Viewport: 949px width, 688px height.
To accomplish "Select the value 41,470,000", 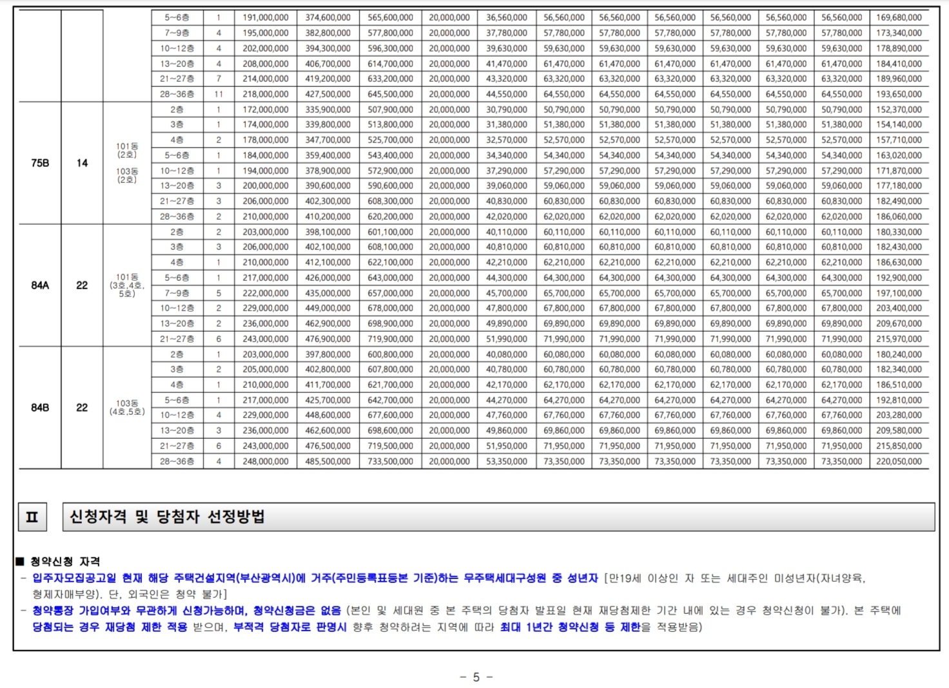I will [507, 64].
